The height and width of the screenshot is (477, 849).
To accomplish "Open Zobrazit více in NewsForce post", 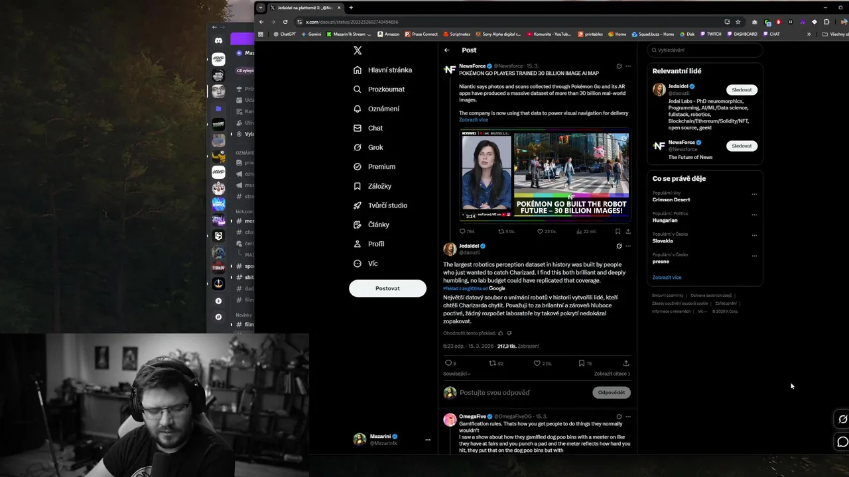I will [474, 120].
